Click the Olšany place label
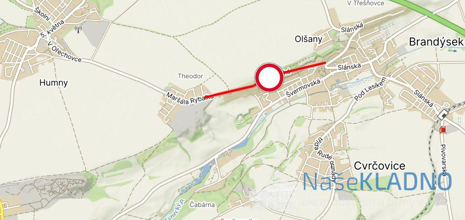The image size is (465, 220). [308, 39]
